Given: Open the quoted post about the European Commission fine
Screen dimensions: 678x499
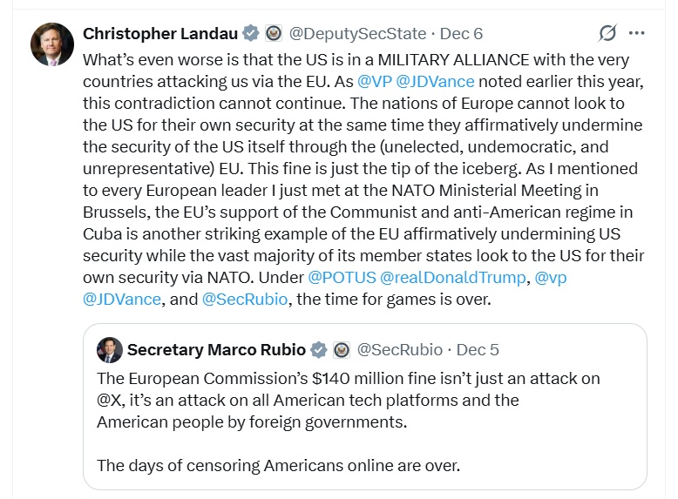Looking at the screenshot, I should [364, 421].
